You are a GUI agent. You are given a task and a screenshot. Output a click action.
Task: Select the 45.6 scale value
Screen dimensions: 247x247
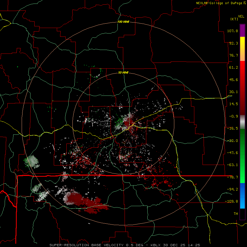(234, 80)
